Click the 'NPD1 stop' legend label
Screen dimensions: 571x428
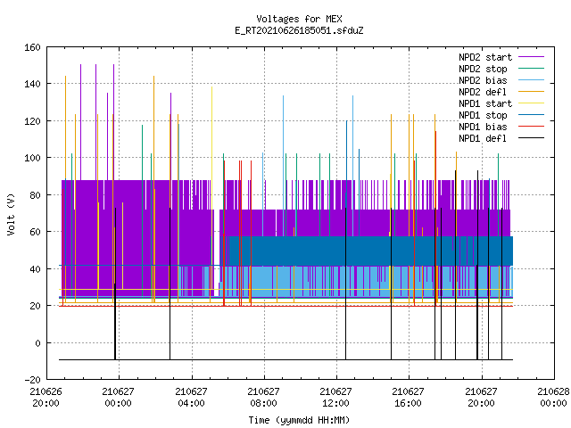(x=483, y=115)
